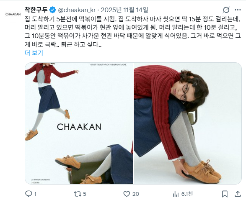Click the blue verified badge next to 착한구두
This screenshot has width=246, height=200.
(x=52, y=10)
